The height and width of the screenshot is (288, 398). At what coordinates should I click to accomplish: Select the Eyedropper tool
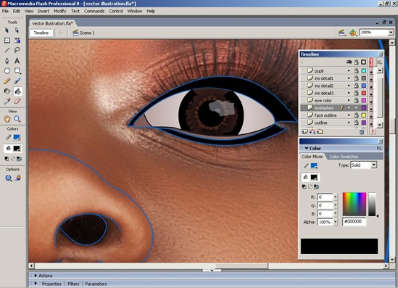7,101
